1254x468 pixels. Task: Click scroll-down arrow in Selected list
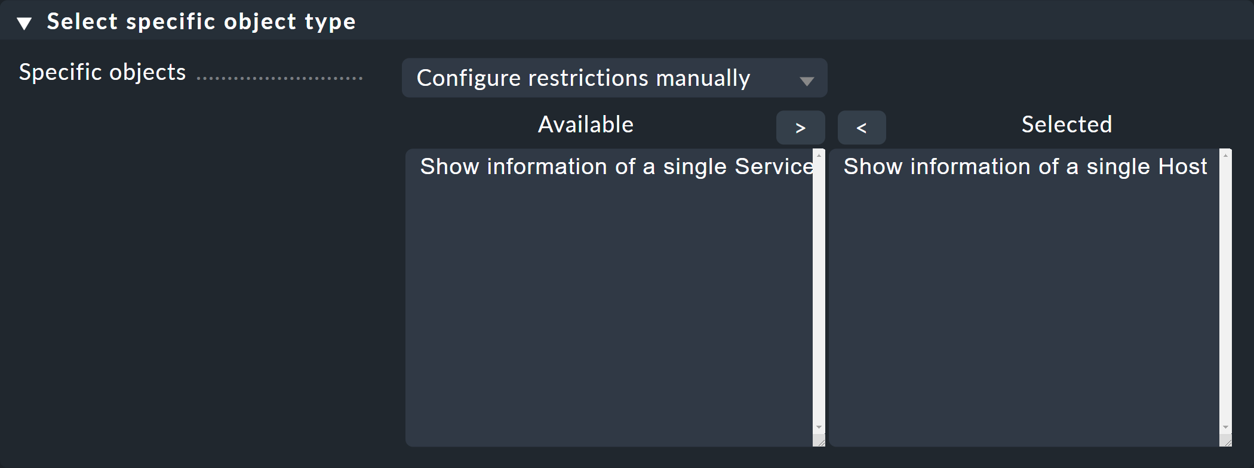(x=1225, y=427)
